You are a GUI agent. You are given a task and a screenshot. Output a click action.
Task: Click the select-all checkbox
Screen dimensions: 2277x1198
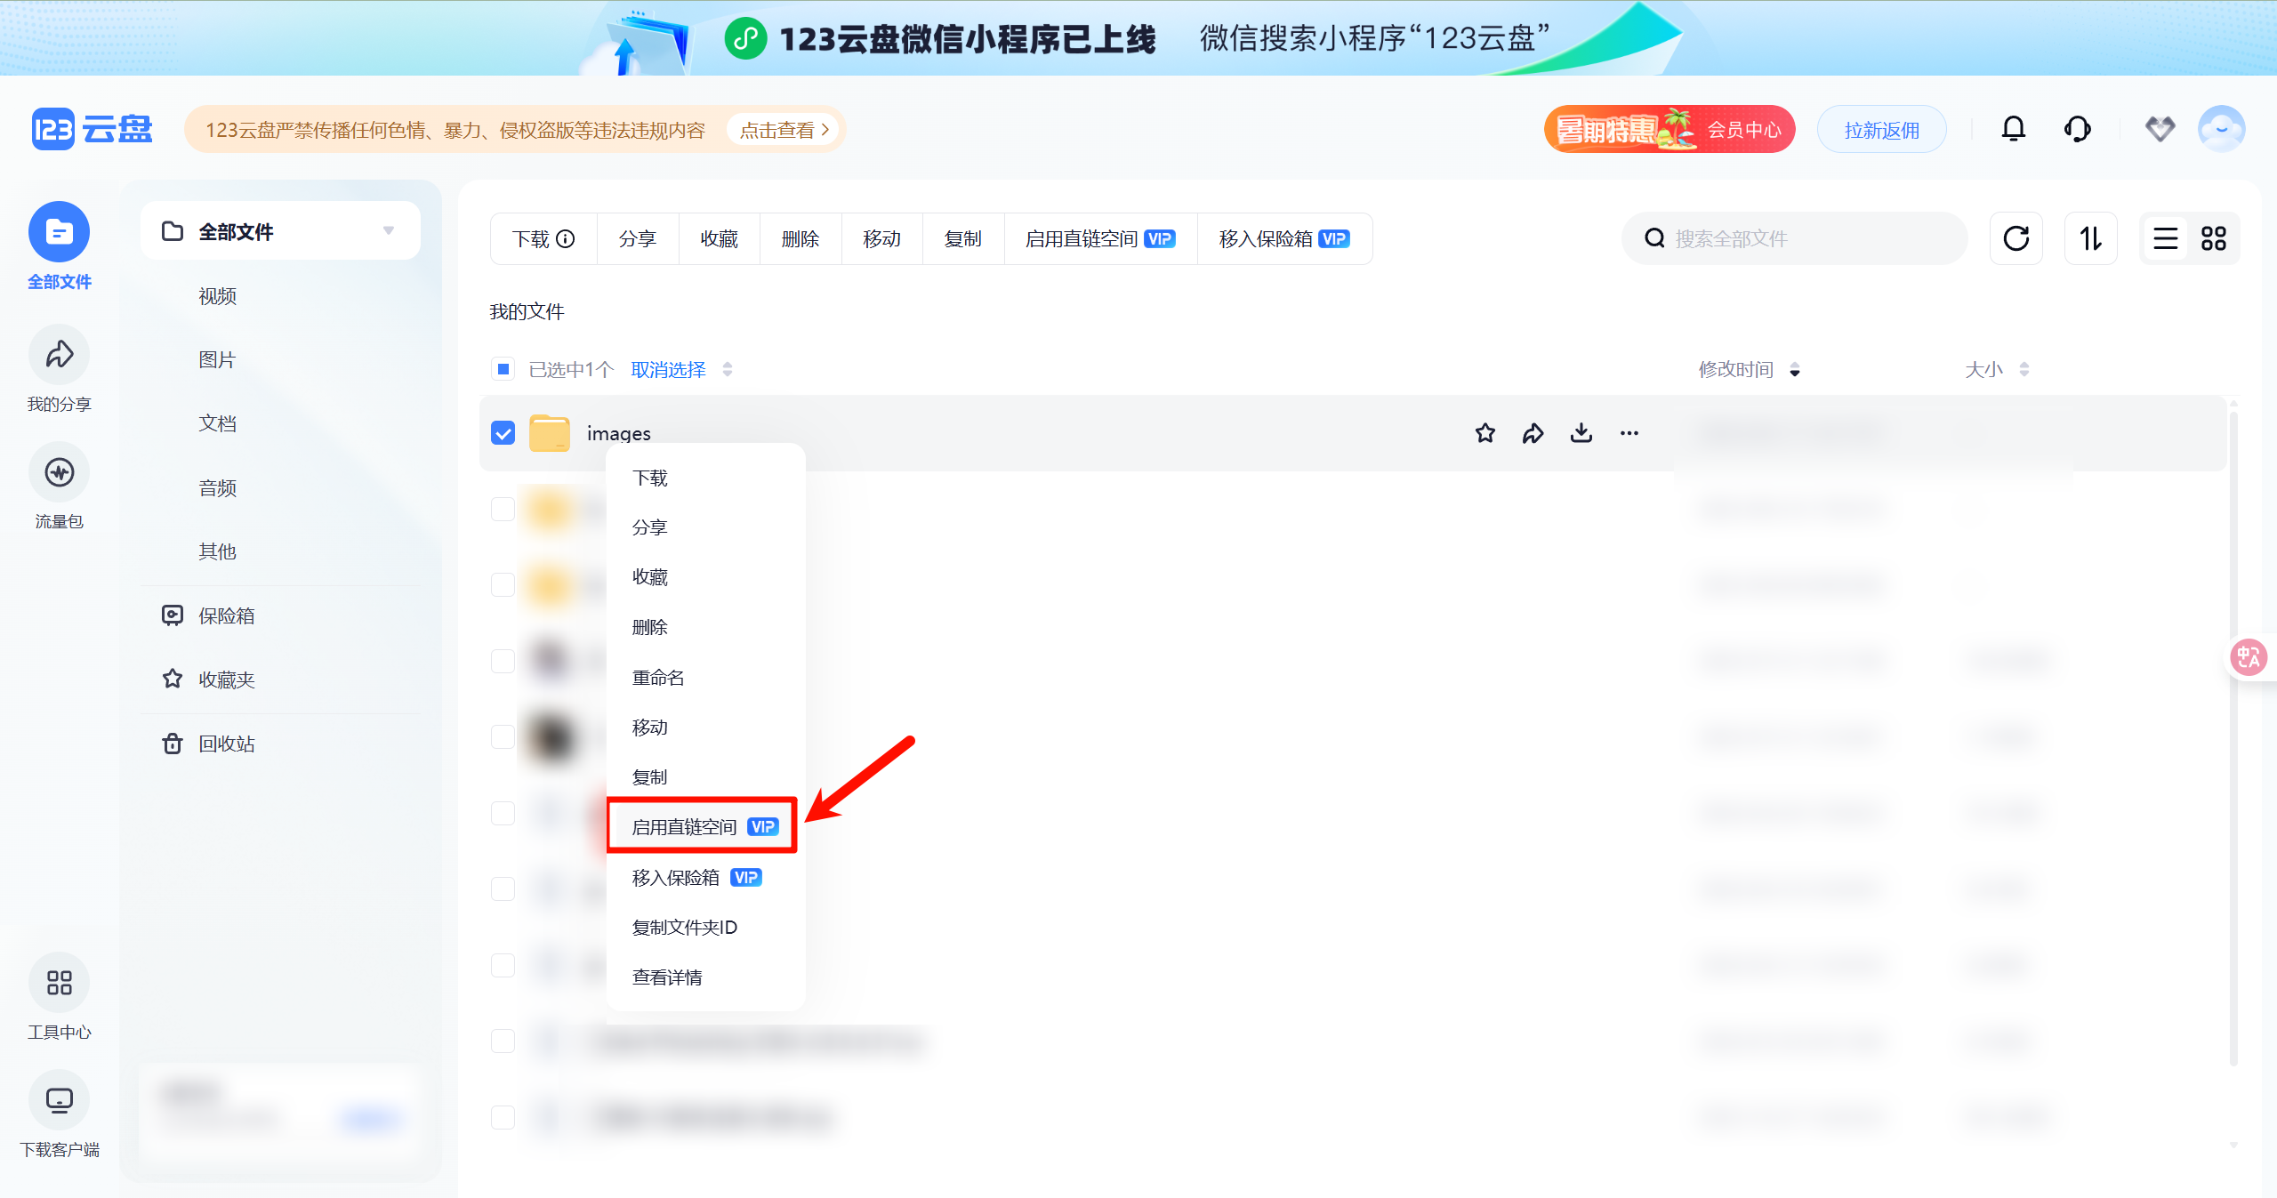(503, 368)
